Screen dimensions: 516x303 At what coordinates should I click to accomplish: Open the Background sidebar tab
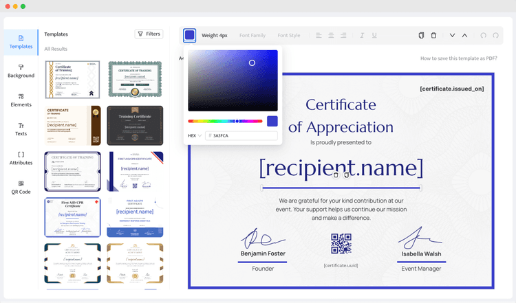21,71
